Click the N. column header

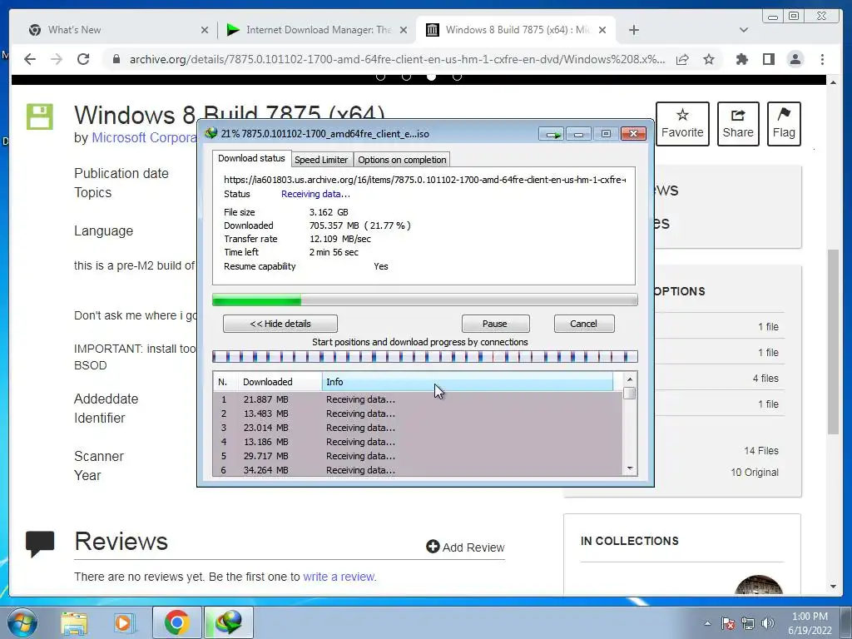point(225,382)
